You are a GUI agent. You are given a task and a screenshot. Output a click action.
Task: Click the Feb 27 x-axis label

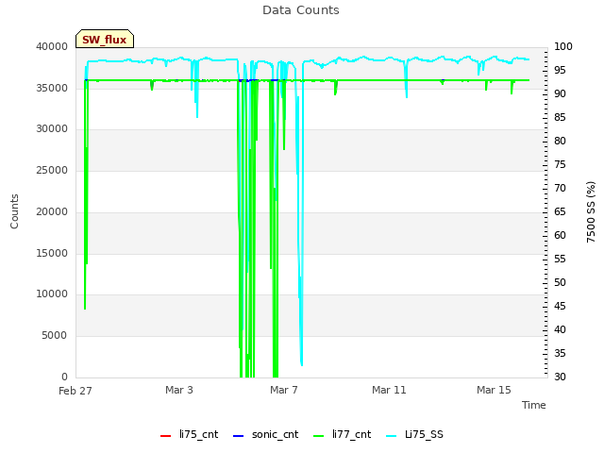pyautogui.click(x=75, y=391)
